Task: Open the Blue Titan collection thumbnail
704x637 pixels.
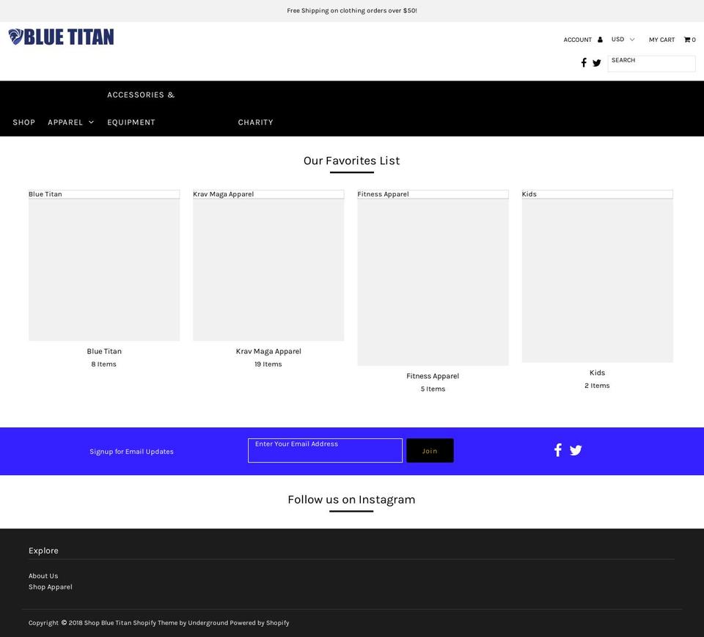Action: 104,265
